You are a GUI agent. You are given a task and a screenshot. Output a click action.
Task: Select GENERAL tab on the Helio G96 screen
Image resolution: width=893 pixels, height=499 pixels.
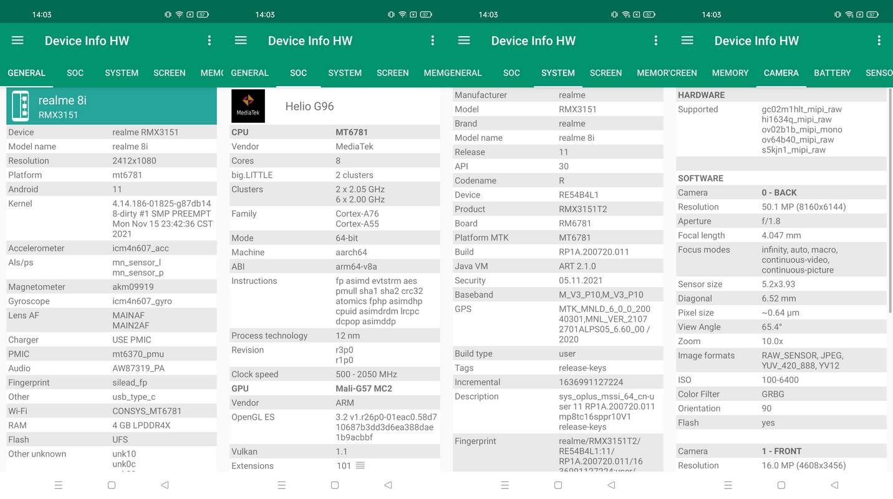[x=249, y=73]
